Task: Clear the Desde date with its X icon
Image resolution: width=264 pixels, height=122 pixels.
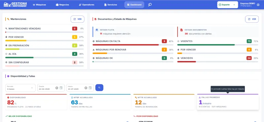Action: (x=57, y=88)
